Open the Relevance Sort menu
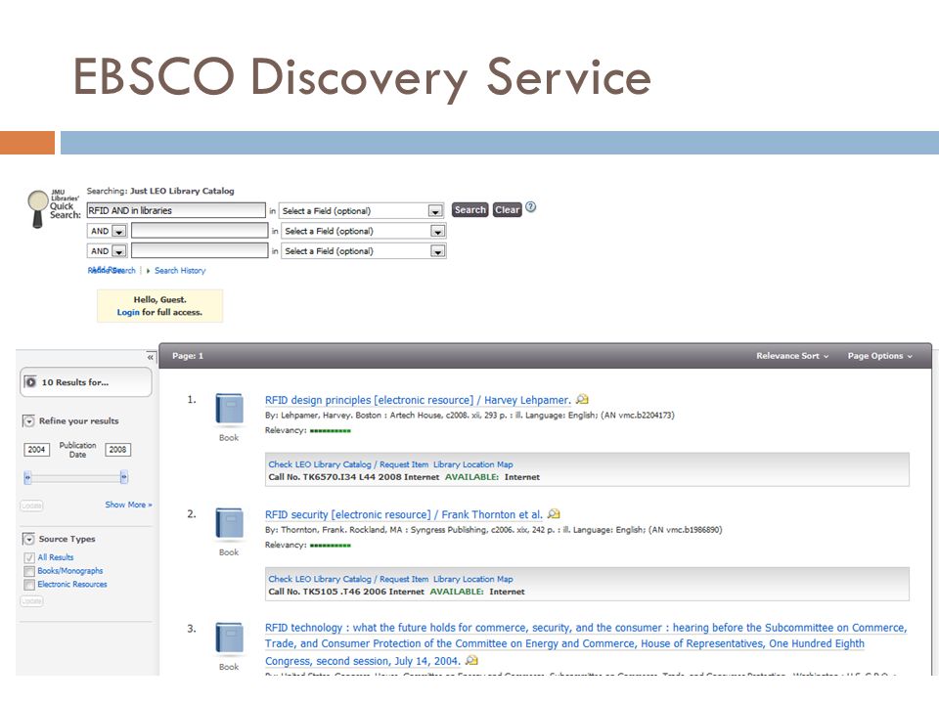The height and width of the screenshot is (704, 939). tap(792, 356)
